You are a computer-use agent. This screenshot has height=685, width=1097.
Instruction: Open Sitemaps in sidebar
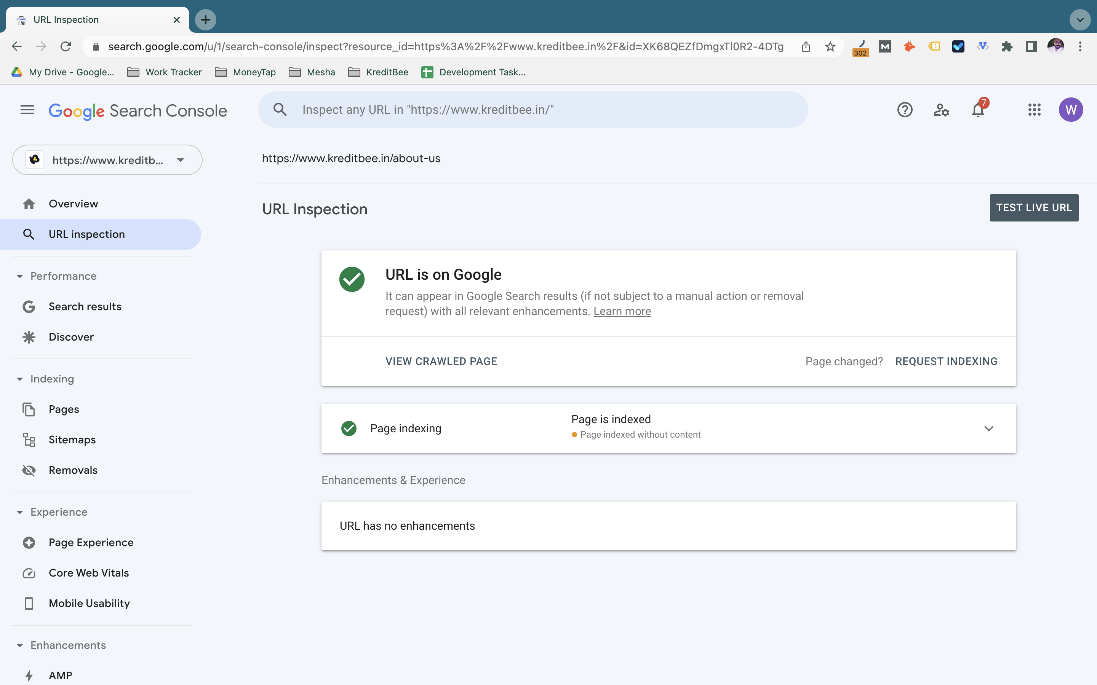101,440
